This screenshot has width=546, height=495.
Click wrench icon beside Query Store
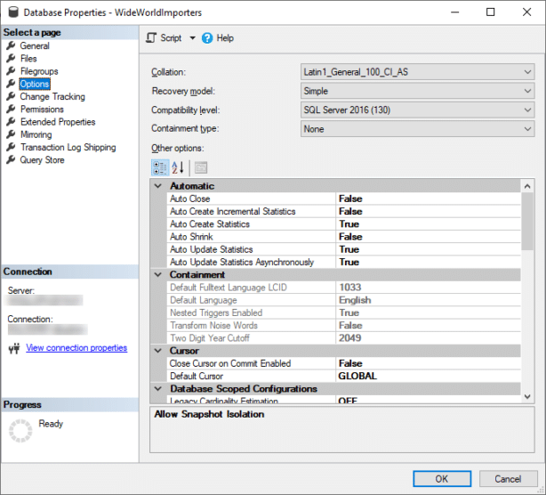pyautogui.click(x=12, y=159)
